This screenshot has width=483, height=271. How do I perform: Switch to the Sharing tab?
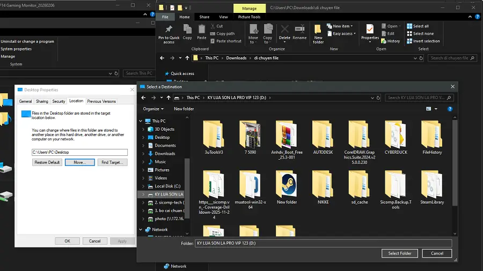point(42,101)
